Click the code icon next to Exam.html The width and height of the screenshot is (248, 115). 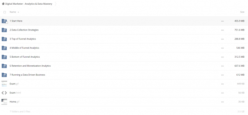[x=4, y=93]
